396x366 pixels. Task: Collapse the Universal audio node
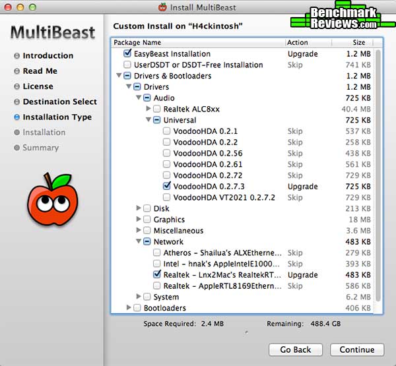pyautogui.click(x=148, y=119)
